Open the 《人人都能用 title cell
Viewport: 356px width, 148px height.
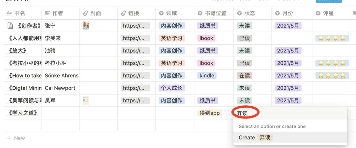[23, 38]
